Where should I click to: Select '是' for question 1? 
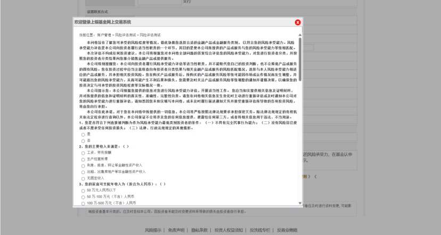pos(83,134)
